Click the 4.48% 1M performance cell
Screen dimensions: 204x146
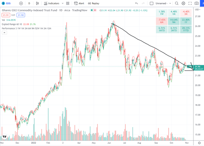(174, 13)
